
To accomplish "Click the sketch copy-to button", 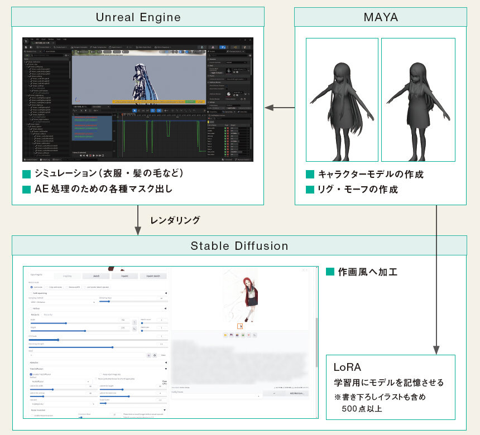I will (x=96, y=276).
